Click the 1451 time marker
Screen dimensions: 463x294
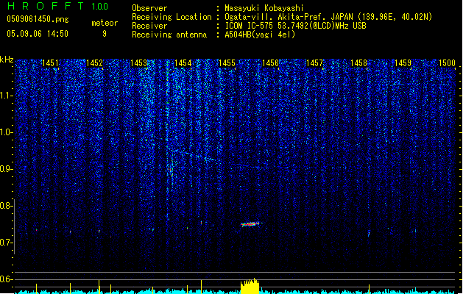tap(50, 63)
